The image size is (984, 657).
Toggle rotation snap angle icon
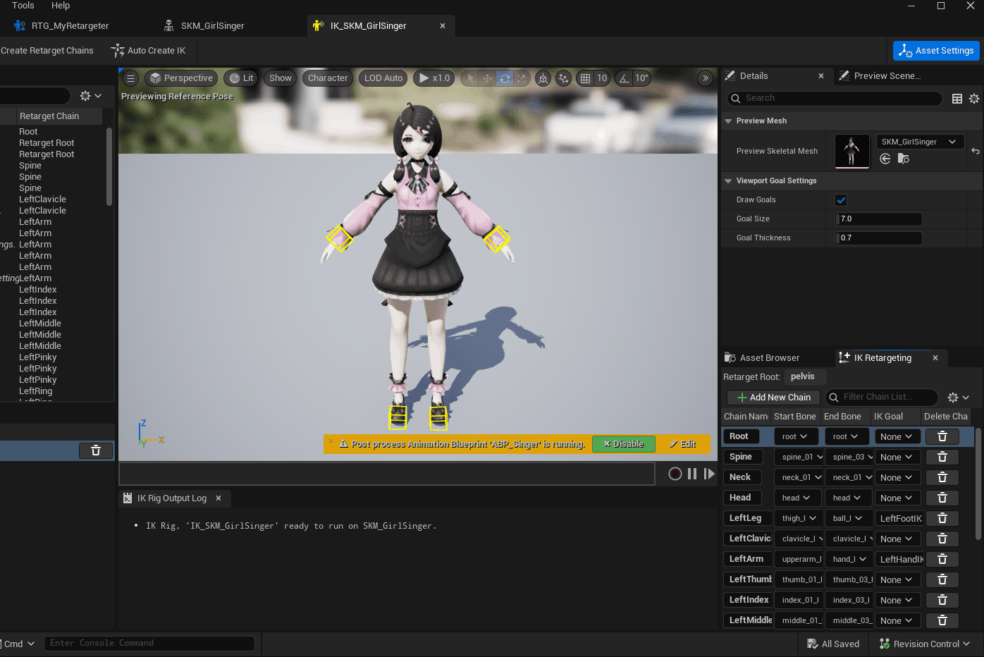click(625, 78)
